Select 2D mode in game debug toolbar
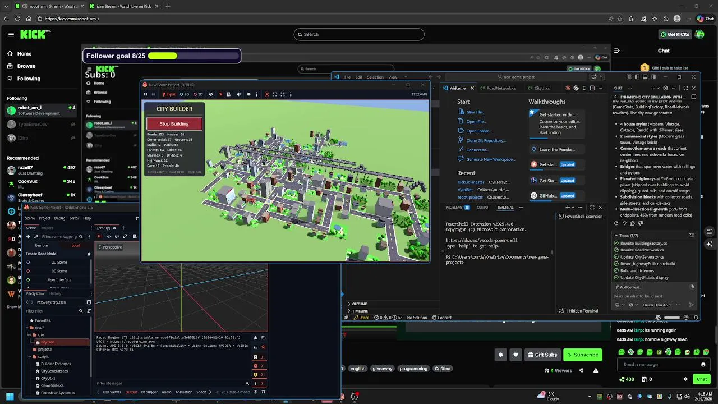The image size is (718, 404). click(x=184, y=94)
